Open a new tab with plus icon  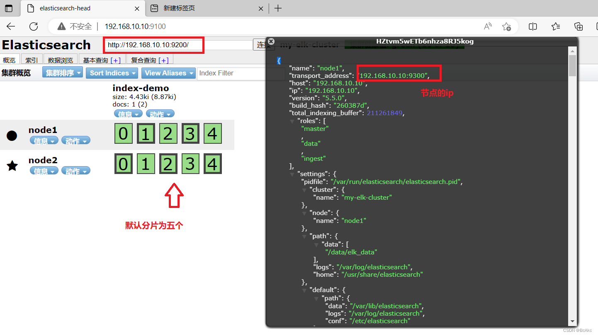point(278,8)
